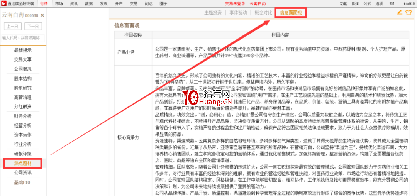Image resolution: width=417 pixels, height=196 pixels.
Task: Select 资本运作 in sidebar
Action: (x=23, y=135)
